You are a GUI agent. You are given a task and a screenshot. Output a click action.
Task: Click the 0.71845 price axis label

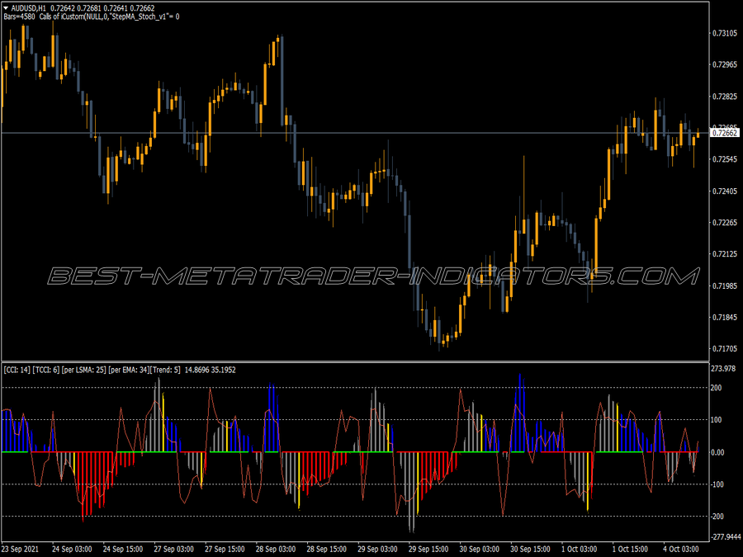pyautogui.click(x=725, y=318)
